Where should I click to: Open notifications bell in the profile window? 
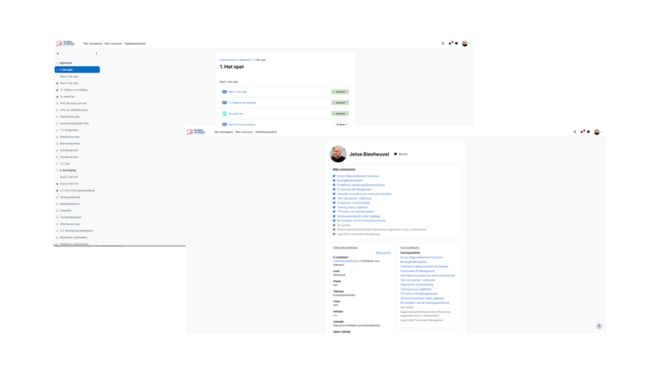point(581,132)
